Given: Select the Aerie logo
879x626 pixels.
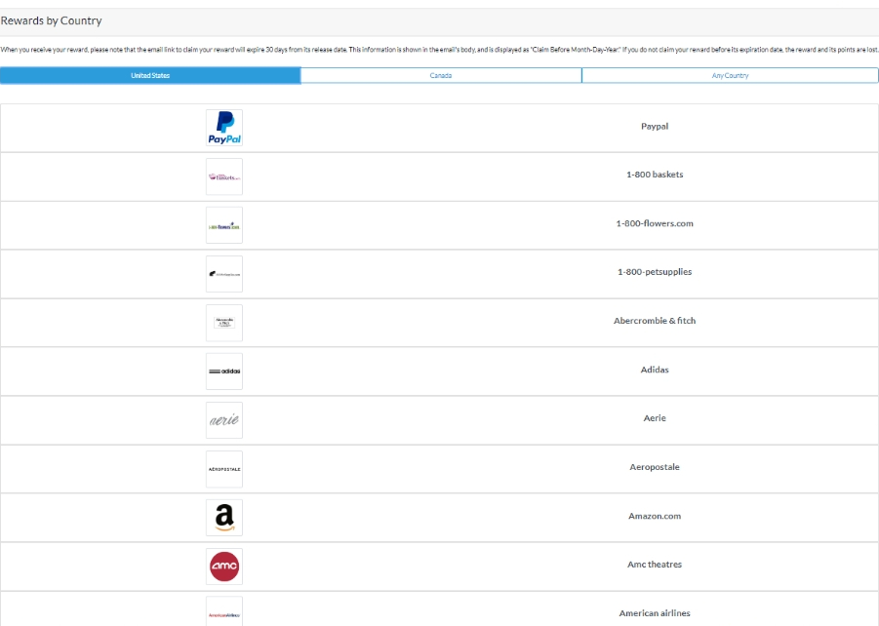Looking at the screenshot, I should (x=224, y=420).
